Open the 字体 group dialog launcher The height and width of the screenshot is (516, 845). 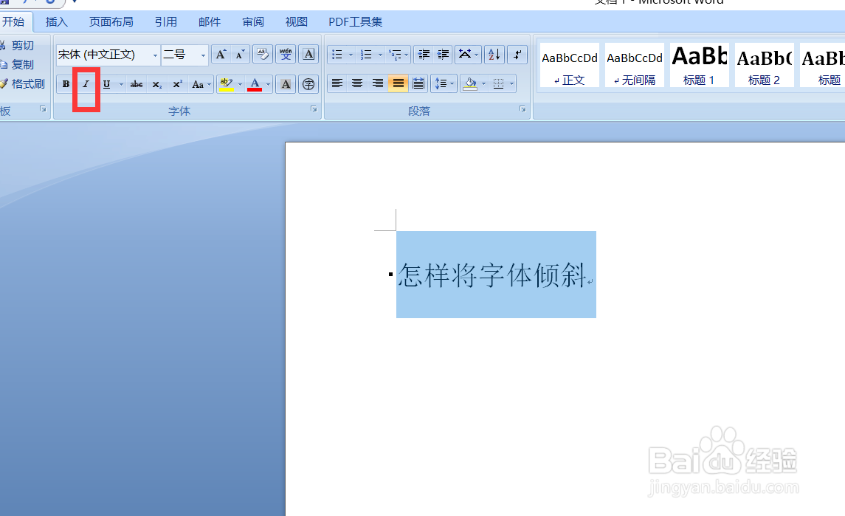point(314,109)
